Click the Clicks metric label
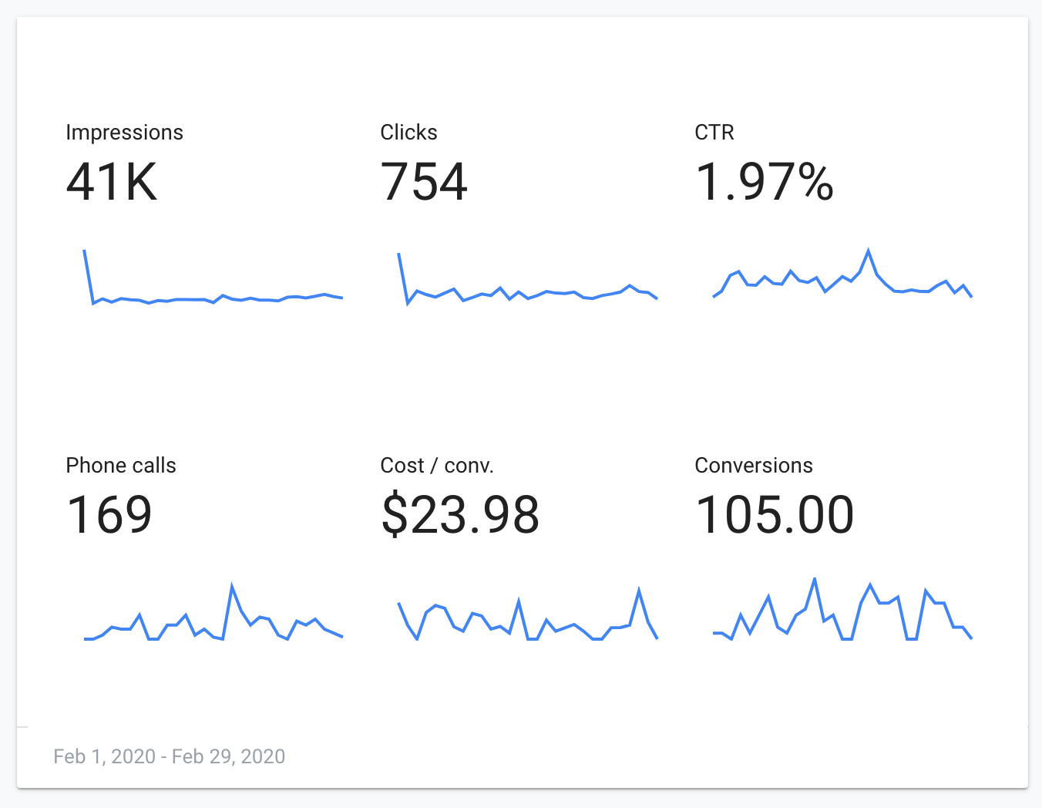Viewport: 1042px width, 808px height. point(408,133)
